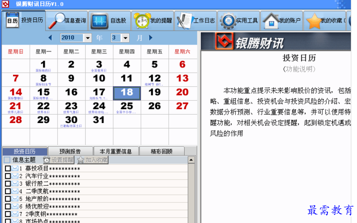357x223 pixels.
Task: Open list item 2季度钢
Action: (51, 214)
